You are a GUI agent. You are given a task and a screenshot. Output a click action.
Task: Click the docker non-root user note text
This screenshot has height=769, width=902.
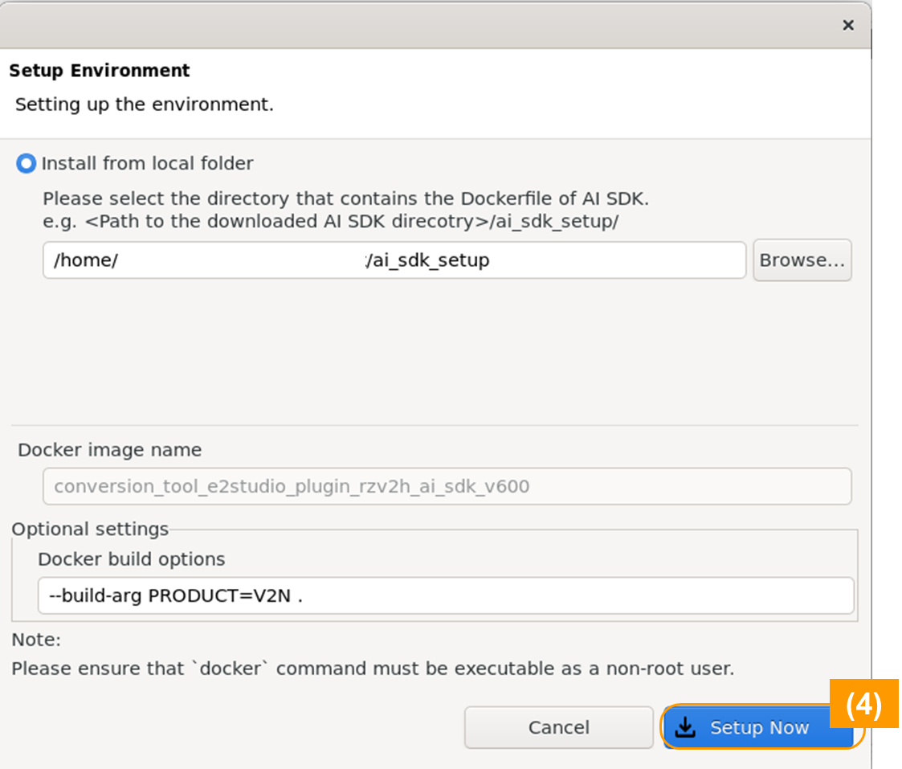[373, 669]
